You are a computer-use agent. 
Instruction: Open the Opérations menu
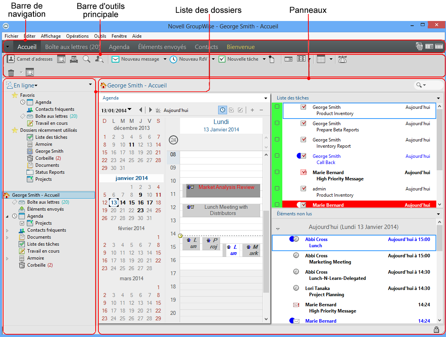[77, 36]
